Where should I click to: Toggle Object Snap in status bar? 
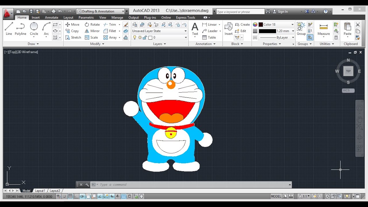pos(88,196)
